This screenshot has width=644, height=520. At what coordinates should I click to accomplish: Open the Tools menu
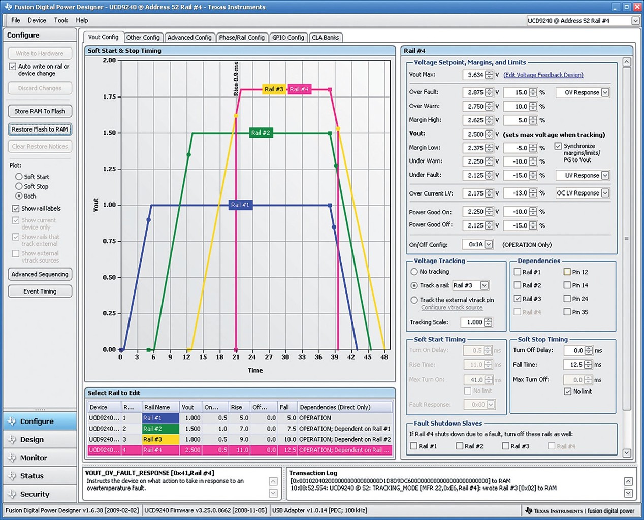[x=61, y=20]
